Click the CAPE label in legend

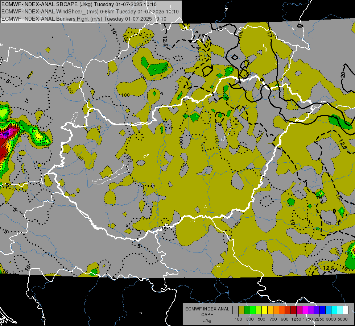click(x=207, y=314)
